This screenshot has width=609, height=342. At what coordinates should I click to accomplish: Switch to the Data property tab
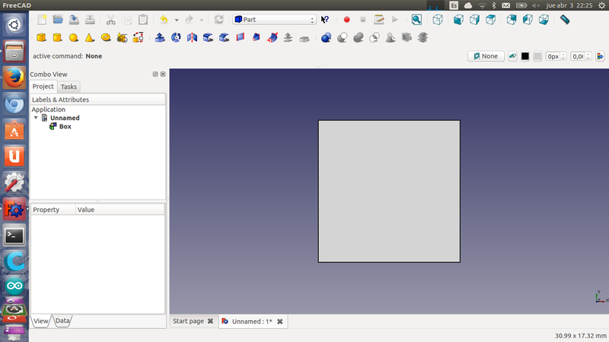click(x=62, y=321)
